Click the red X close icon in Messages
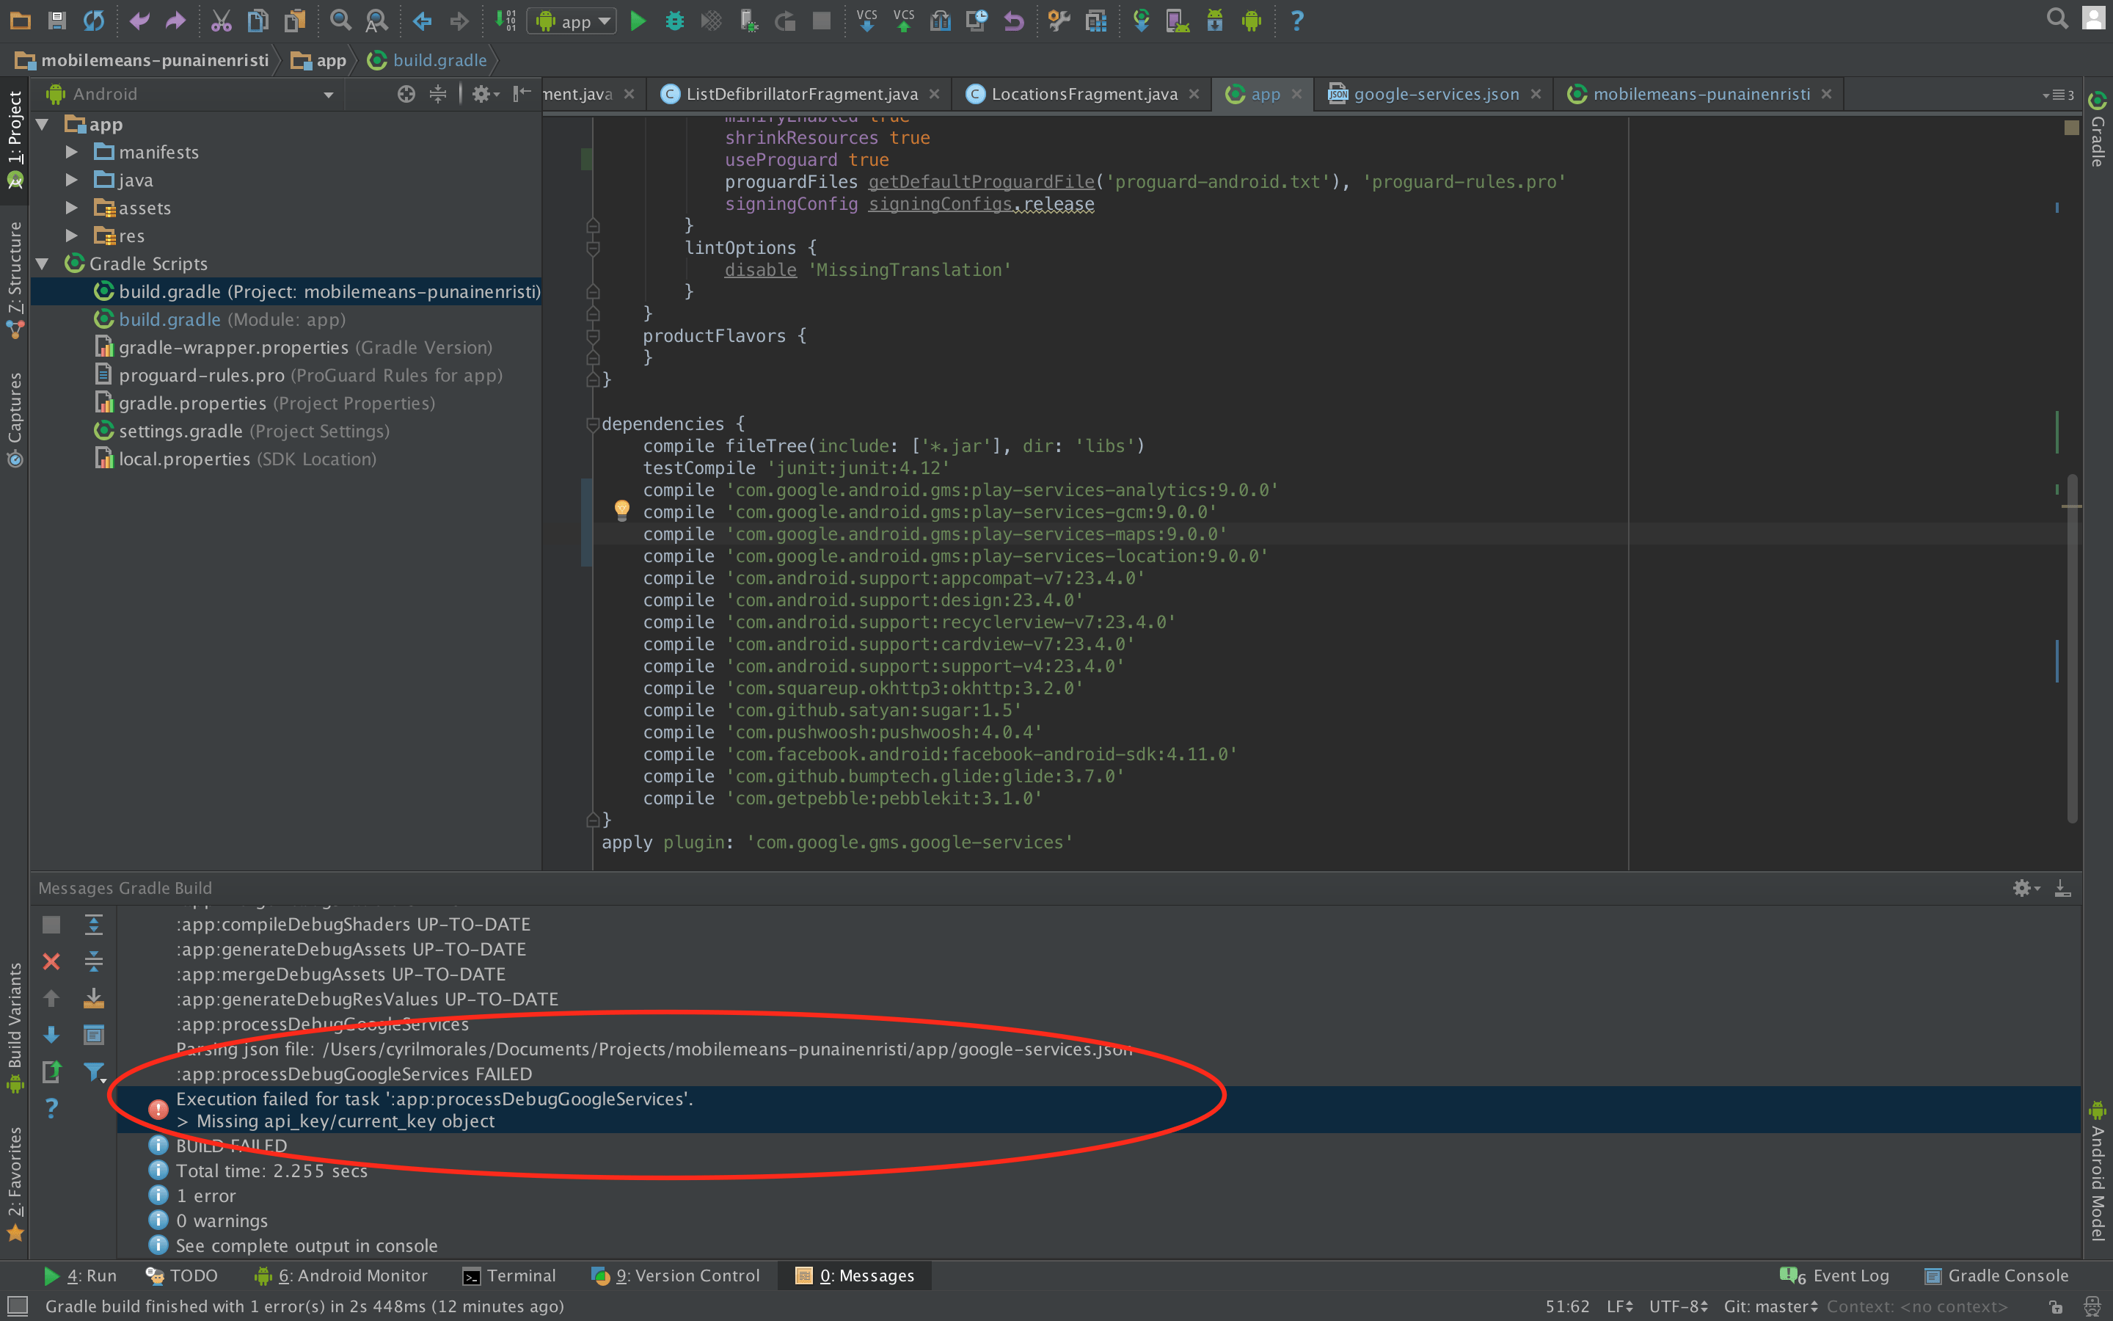This screenshot has height=1321, width=2113. pyautogui.click(x=51, y=962)
